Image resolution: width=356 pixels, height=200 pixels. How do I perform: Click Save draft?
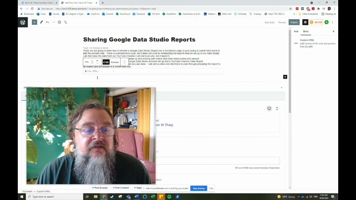click(269, 22)
